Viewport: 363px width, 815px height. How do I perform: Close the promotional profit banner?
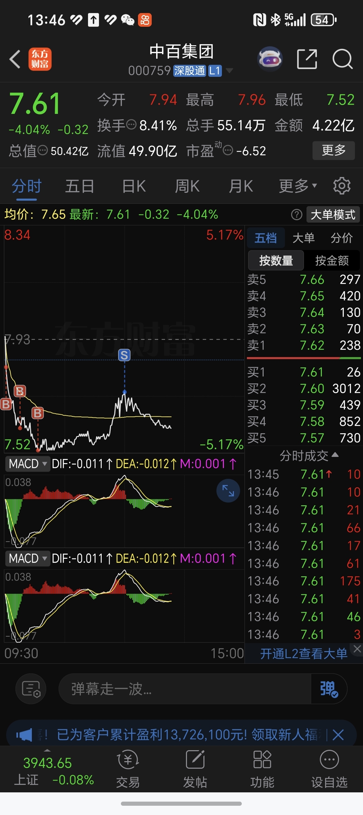(338, 735)
